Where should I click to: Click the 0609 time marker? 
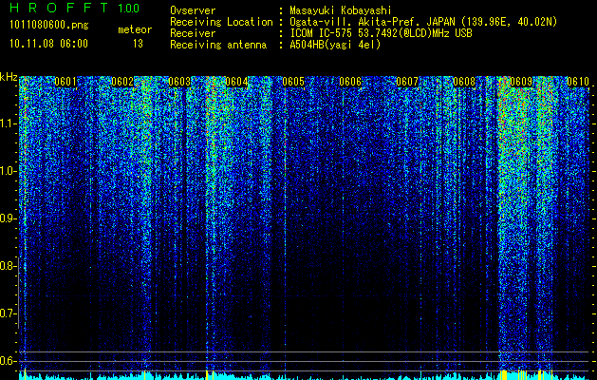pyautogui.click(x=521, y=82)
